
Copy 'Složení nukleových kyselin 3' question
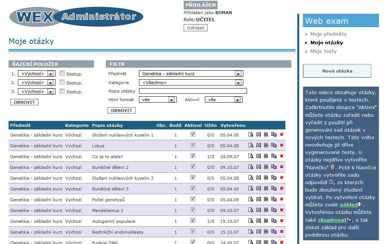274,178
